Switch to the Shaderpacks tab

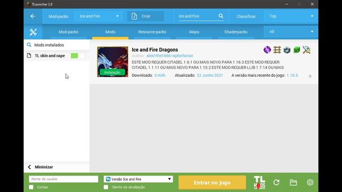(x=236, y=32)
